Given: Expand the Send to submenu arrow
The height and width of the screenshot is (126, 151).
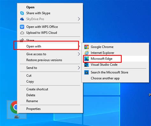Looking at the screenshot, I should (79, 68).
